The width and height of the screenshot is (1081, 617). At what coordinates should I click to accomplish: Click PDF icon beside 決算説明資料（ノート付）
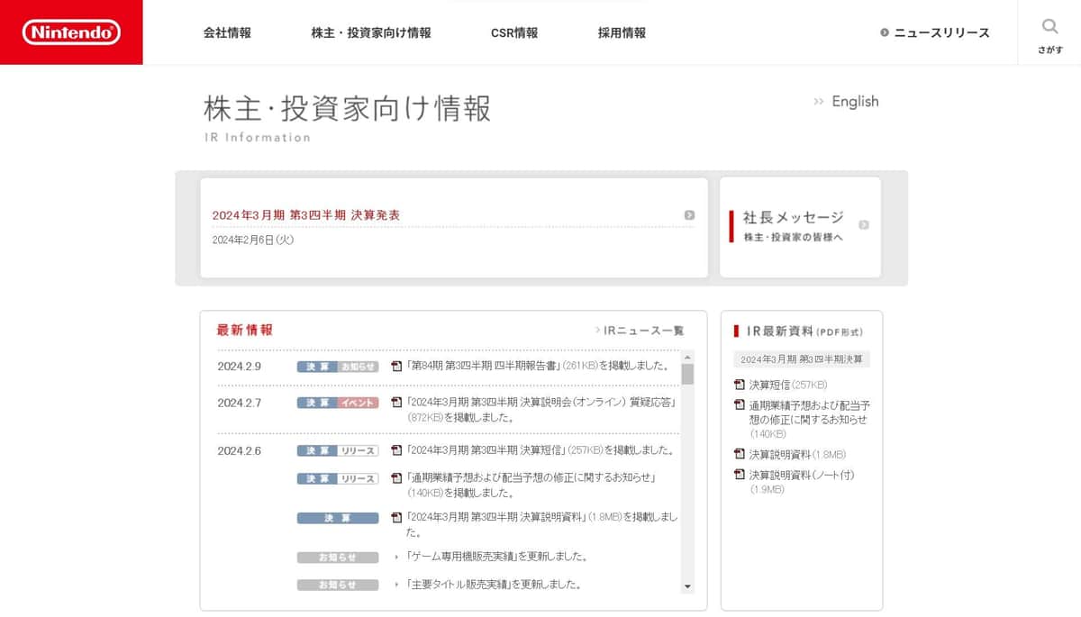(x=738, y=474)
